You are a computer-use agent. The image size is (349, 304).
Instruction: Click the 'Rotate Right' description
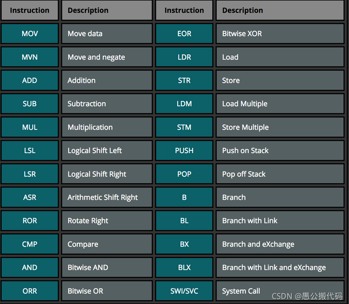pyautogui.click(x=107, y=221)
